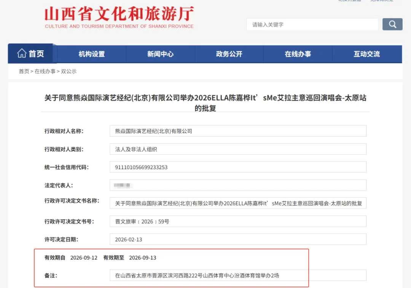Screen dimensions: 411x288
Task: Open the 机构设置 menu
Action: [91, 54]
